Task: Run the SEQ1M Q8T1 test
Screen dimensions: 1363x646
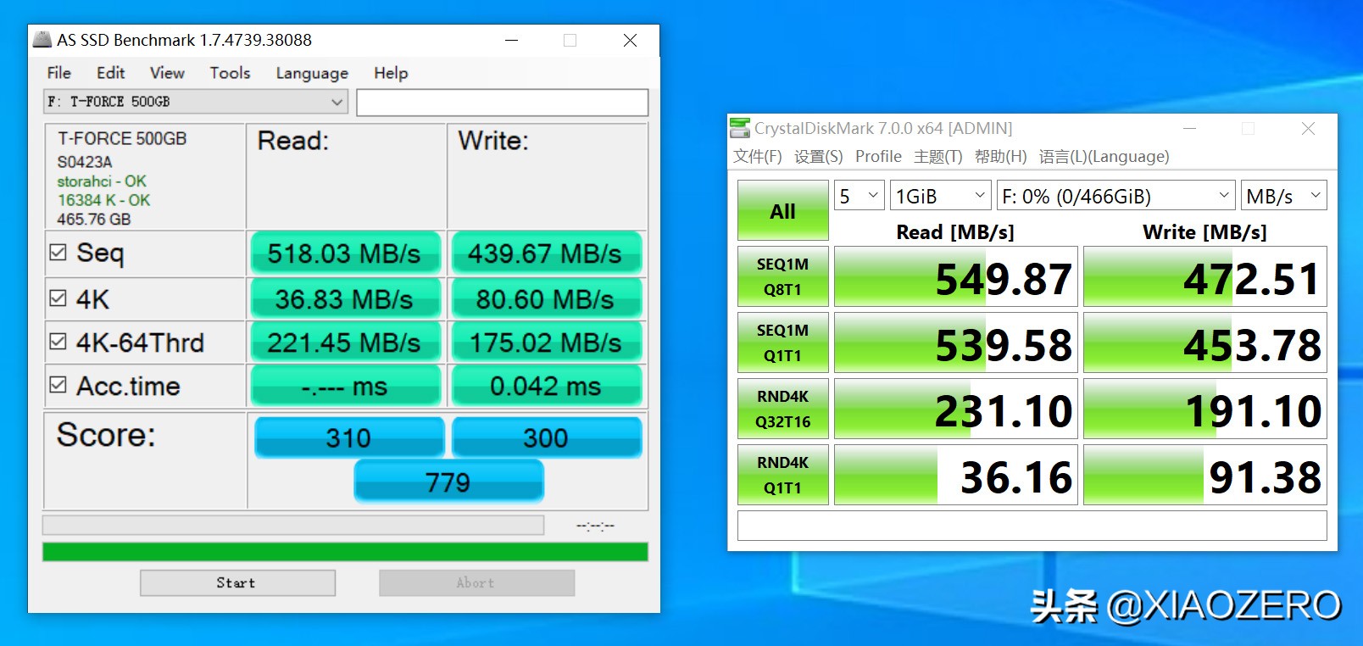Action: (783, 276)
